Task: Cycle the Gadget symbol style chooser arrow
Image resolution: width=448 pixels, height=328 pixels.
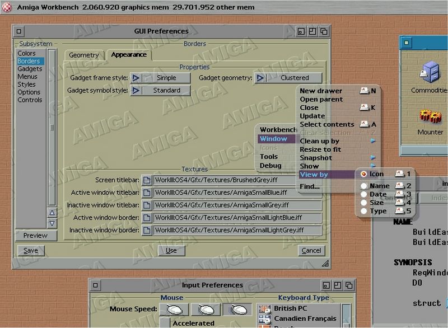Action: [136, 90]
